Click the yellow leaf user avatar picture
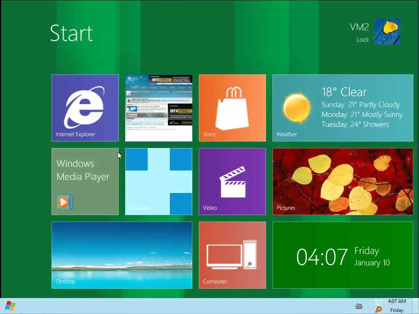The width and height of the screenshot is (419, 314). click(x=387, y=31)
